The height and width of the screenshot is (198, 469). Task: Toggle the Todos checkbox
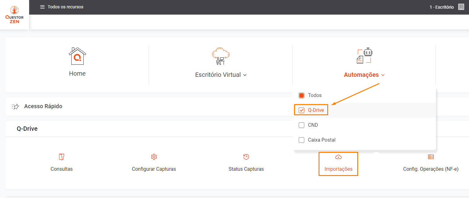pos(302,95)
